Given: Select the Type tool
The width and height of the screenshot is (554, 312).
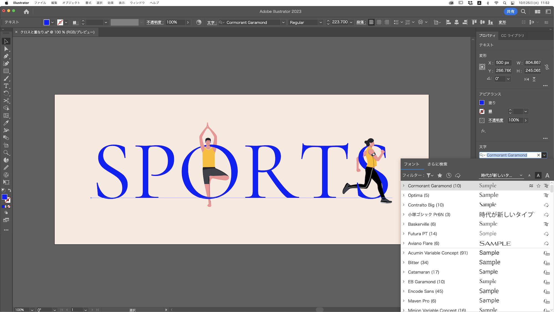Looking at the screenshot, I should [x=6, y=86].
